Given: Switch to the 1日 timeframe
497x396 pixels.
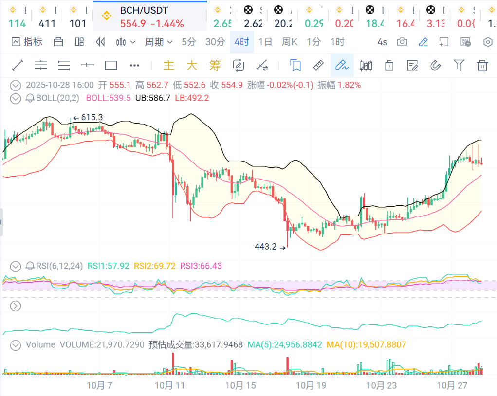Looking at the screenshot, I should point(265,42).
